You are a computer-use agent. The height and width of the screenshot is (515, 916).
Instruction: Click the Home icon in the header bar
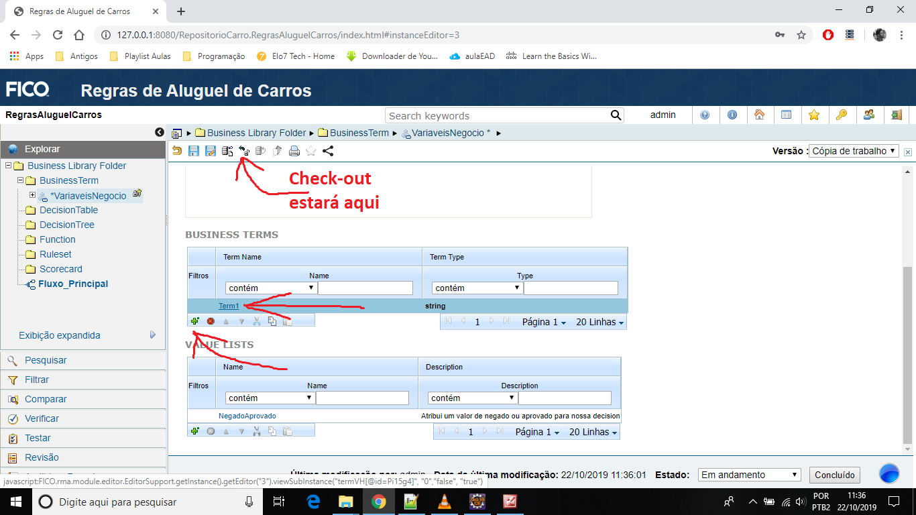760,115
